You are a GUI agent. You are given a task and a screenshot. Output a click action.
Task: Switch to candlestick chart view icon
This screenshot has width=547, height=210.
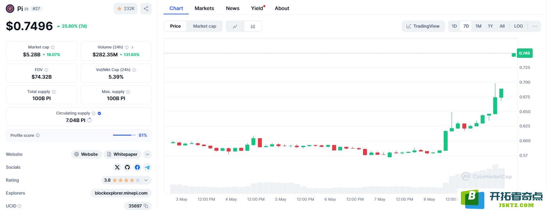(253, 26)
